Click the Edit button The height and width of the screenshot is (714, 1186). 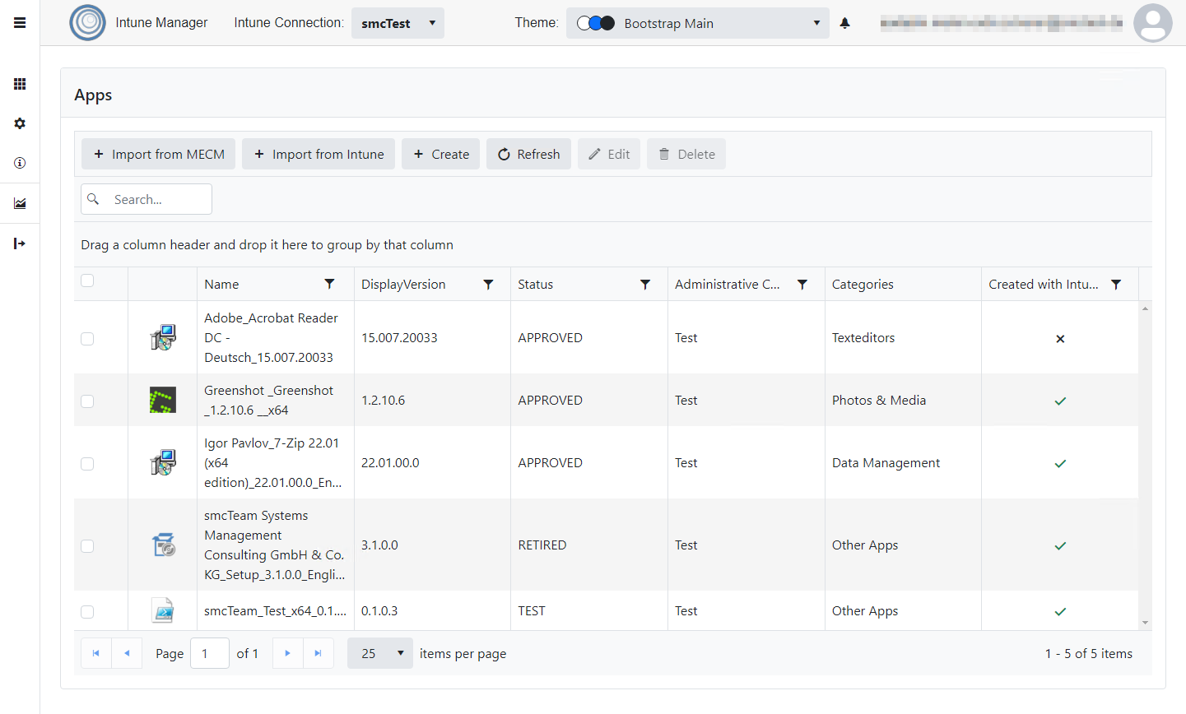pyautogui.click(x=609, y=154)
